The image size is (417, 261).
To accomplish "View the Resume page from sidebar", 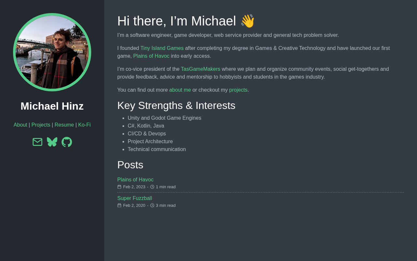I will (64, 125).
